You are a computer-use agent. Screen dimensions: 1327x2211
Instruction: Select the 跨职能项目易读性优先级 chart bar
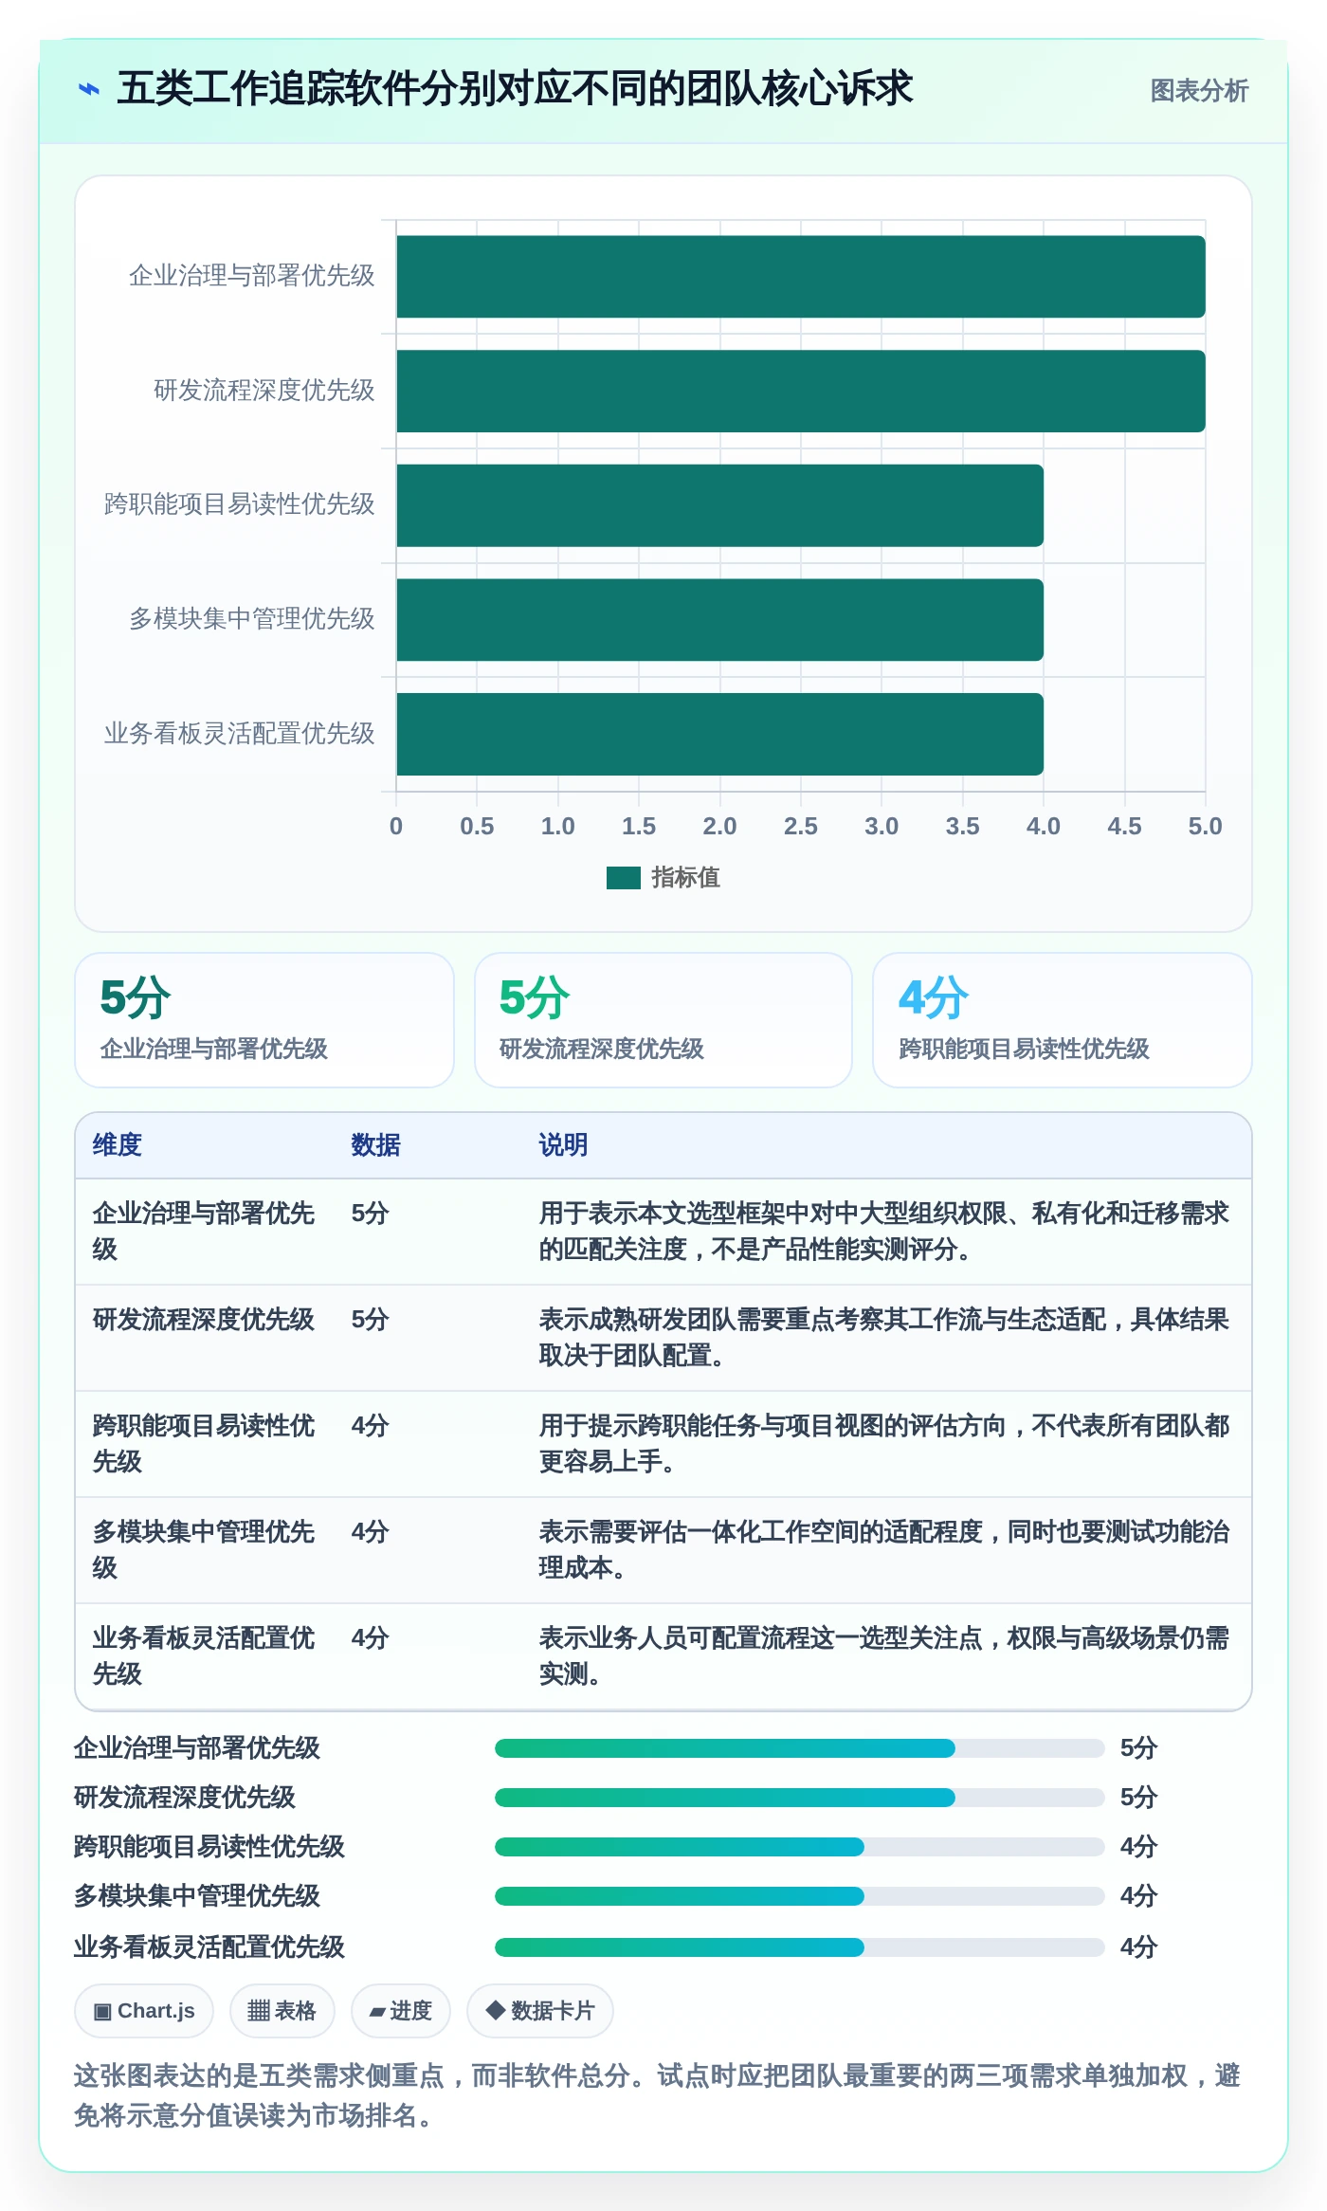(720, 505)
